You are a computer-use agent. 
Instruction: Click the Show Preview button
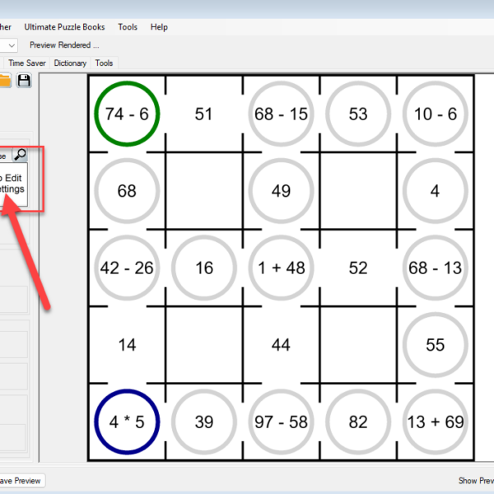[475, 480]
